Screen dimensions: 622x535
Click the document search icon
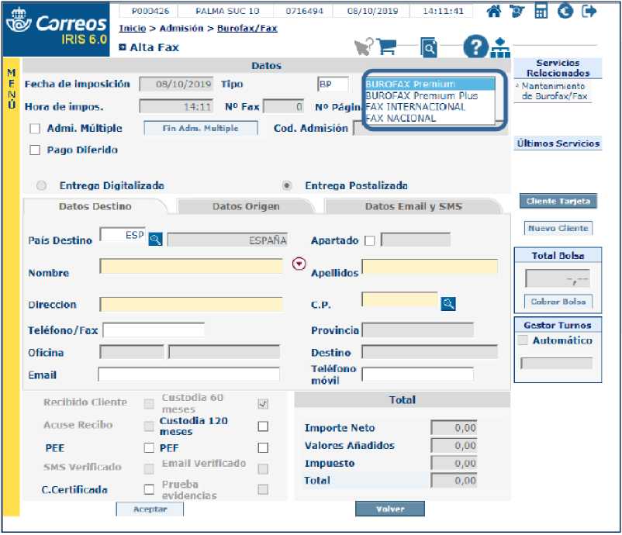pos(429,48)
